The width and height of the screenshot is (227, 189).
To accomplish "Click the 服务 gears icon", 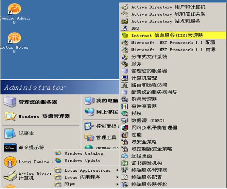I will click(x=125, y=64).
